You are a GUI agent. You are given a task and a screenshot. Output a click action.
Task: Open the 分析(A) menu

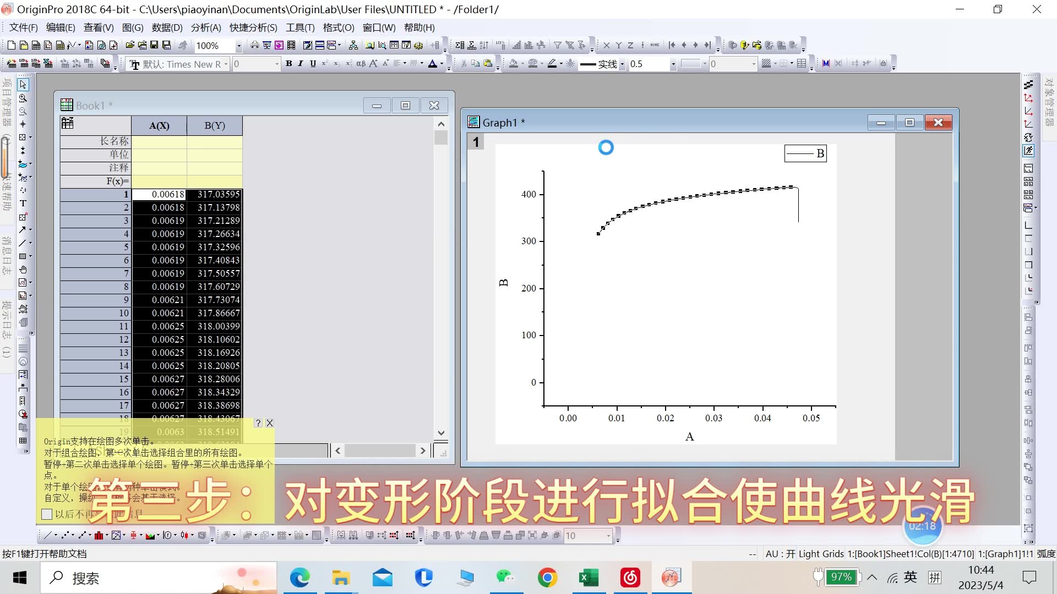206,28
